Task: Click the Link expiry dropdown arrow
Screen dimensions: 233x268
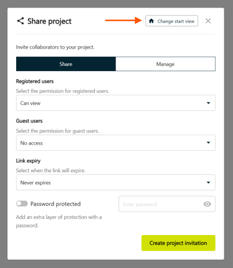Action: (208, 183)
